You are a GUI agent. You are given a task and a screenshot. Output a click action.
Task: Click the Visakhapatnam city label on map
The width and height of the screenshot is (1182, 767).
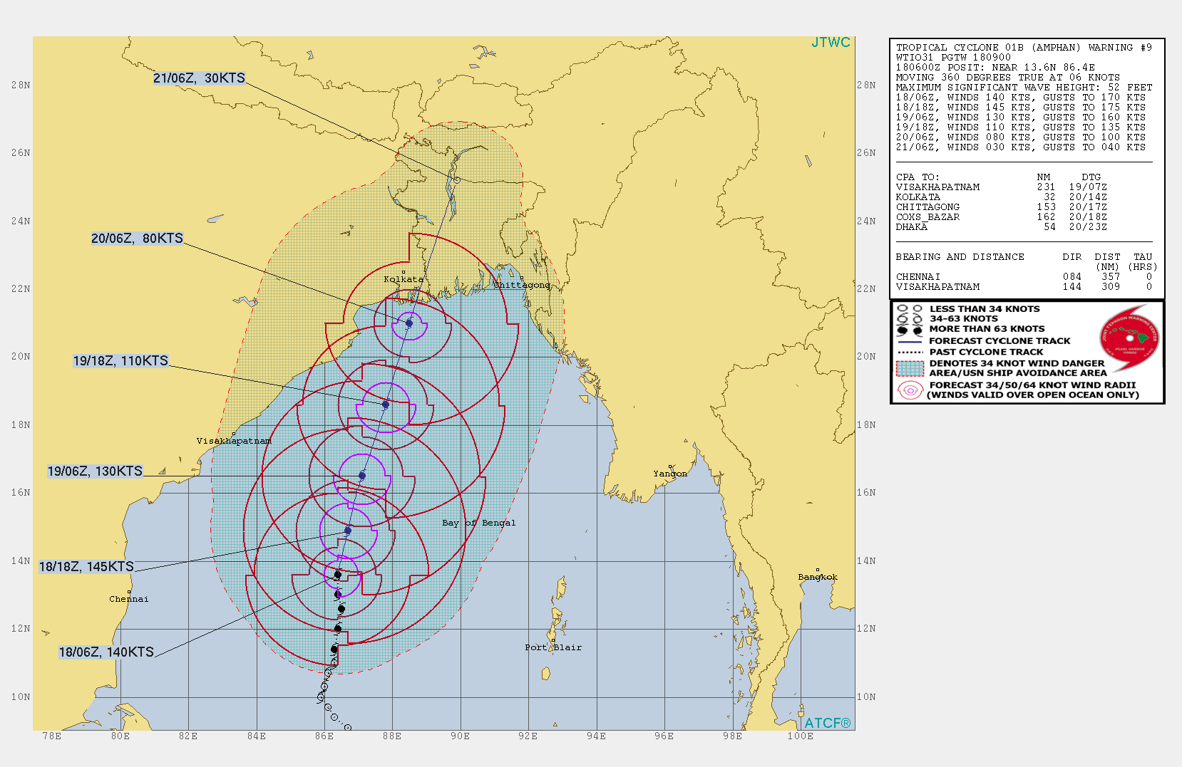234,441
